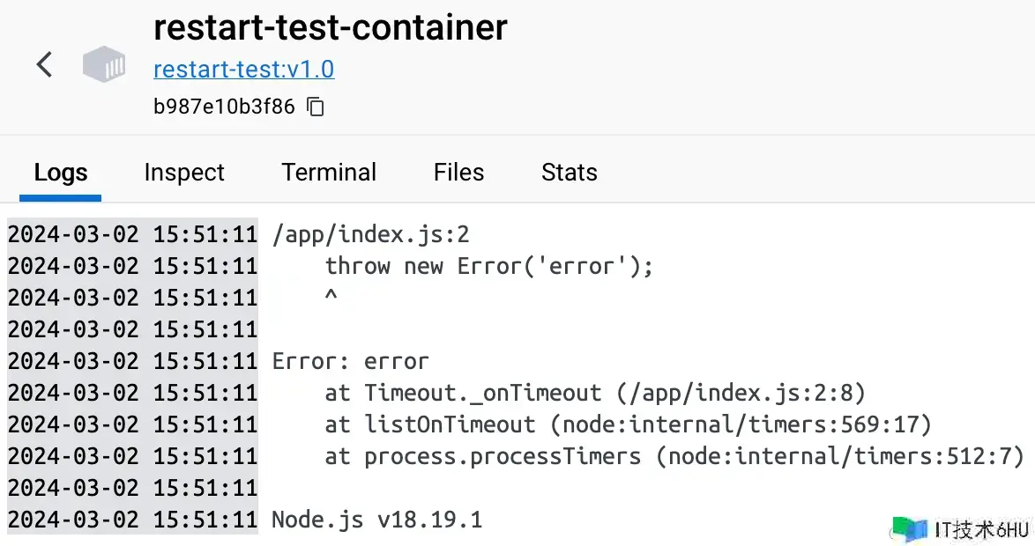Select the process.processTimers stack trace line
This screenshot has width=1035, height=546.
click(674, 456)
